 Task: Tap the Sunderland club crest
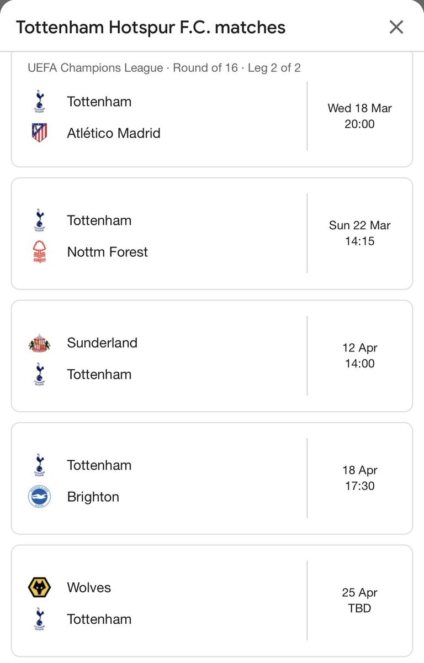point(39,343)
